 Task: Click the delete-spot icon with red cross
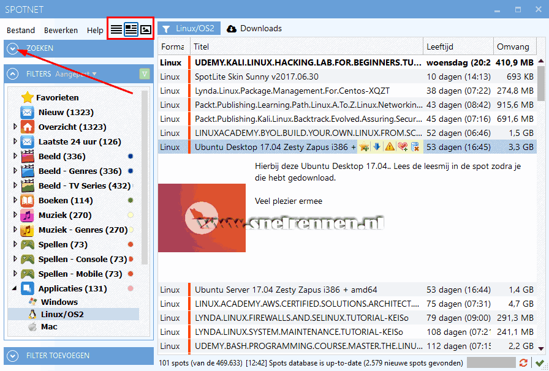pyautogui.click(x=415, y=147)
